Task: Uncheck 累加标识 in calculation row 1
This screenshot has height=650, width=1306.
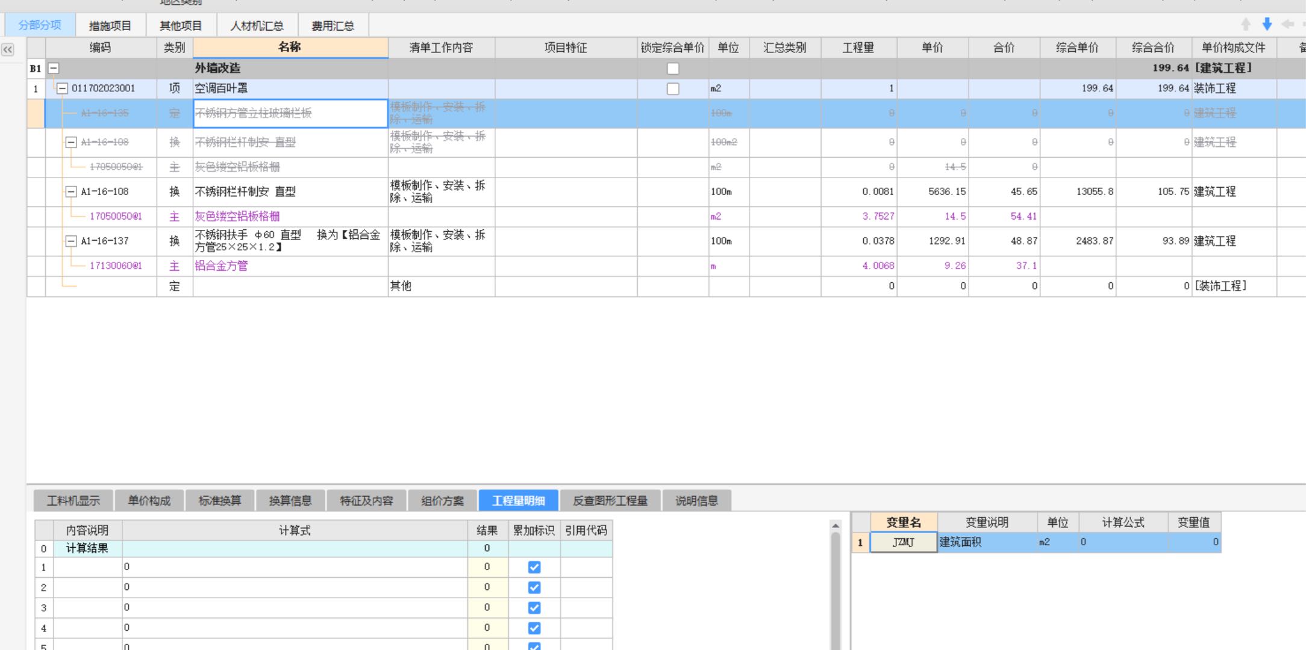Action: 534,567
